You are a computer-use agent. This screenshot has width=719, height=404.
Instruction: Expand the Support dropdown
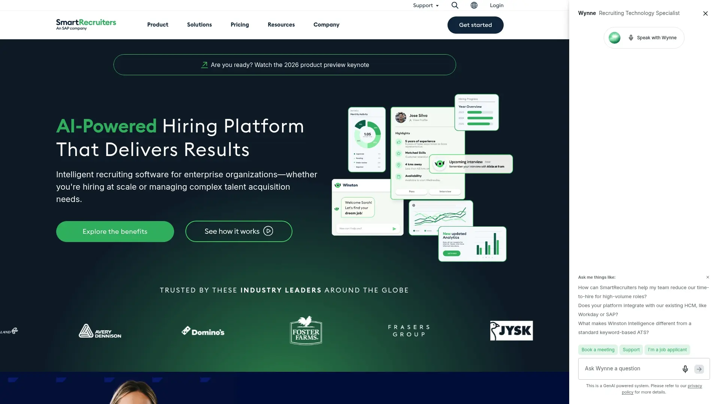(426, 5)
